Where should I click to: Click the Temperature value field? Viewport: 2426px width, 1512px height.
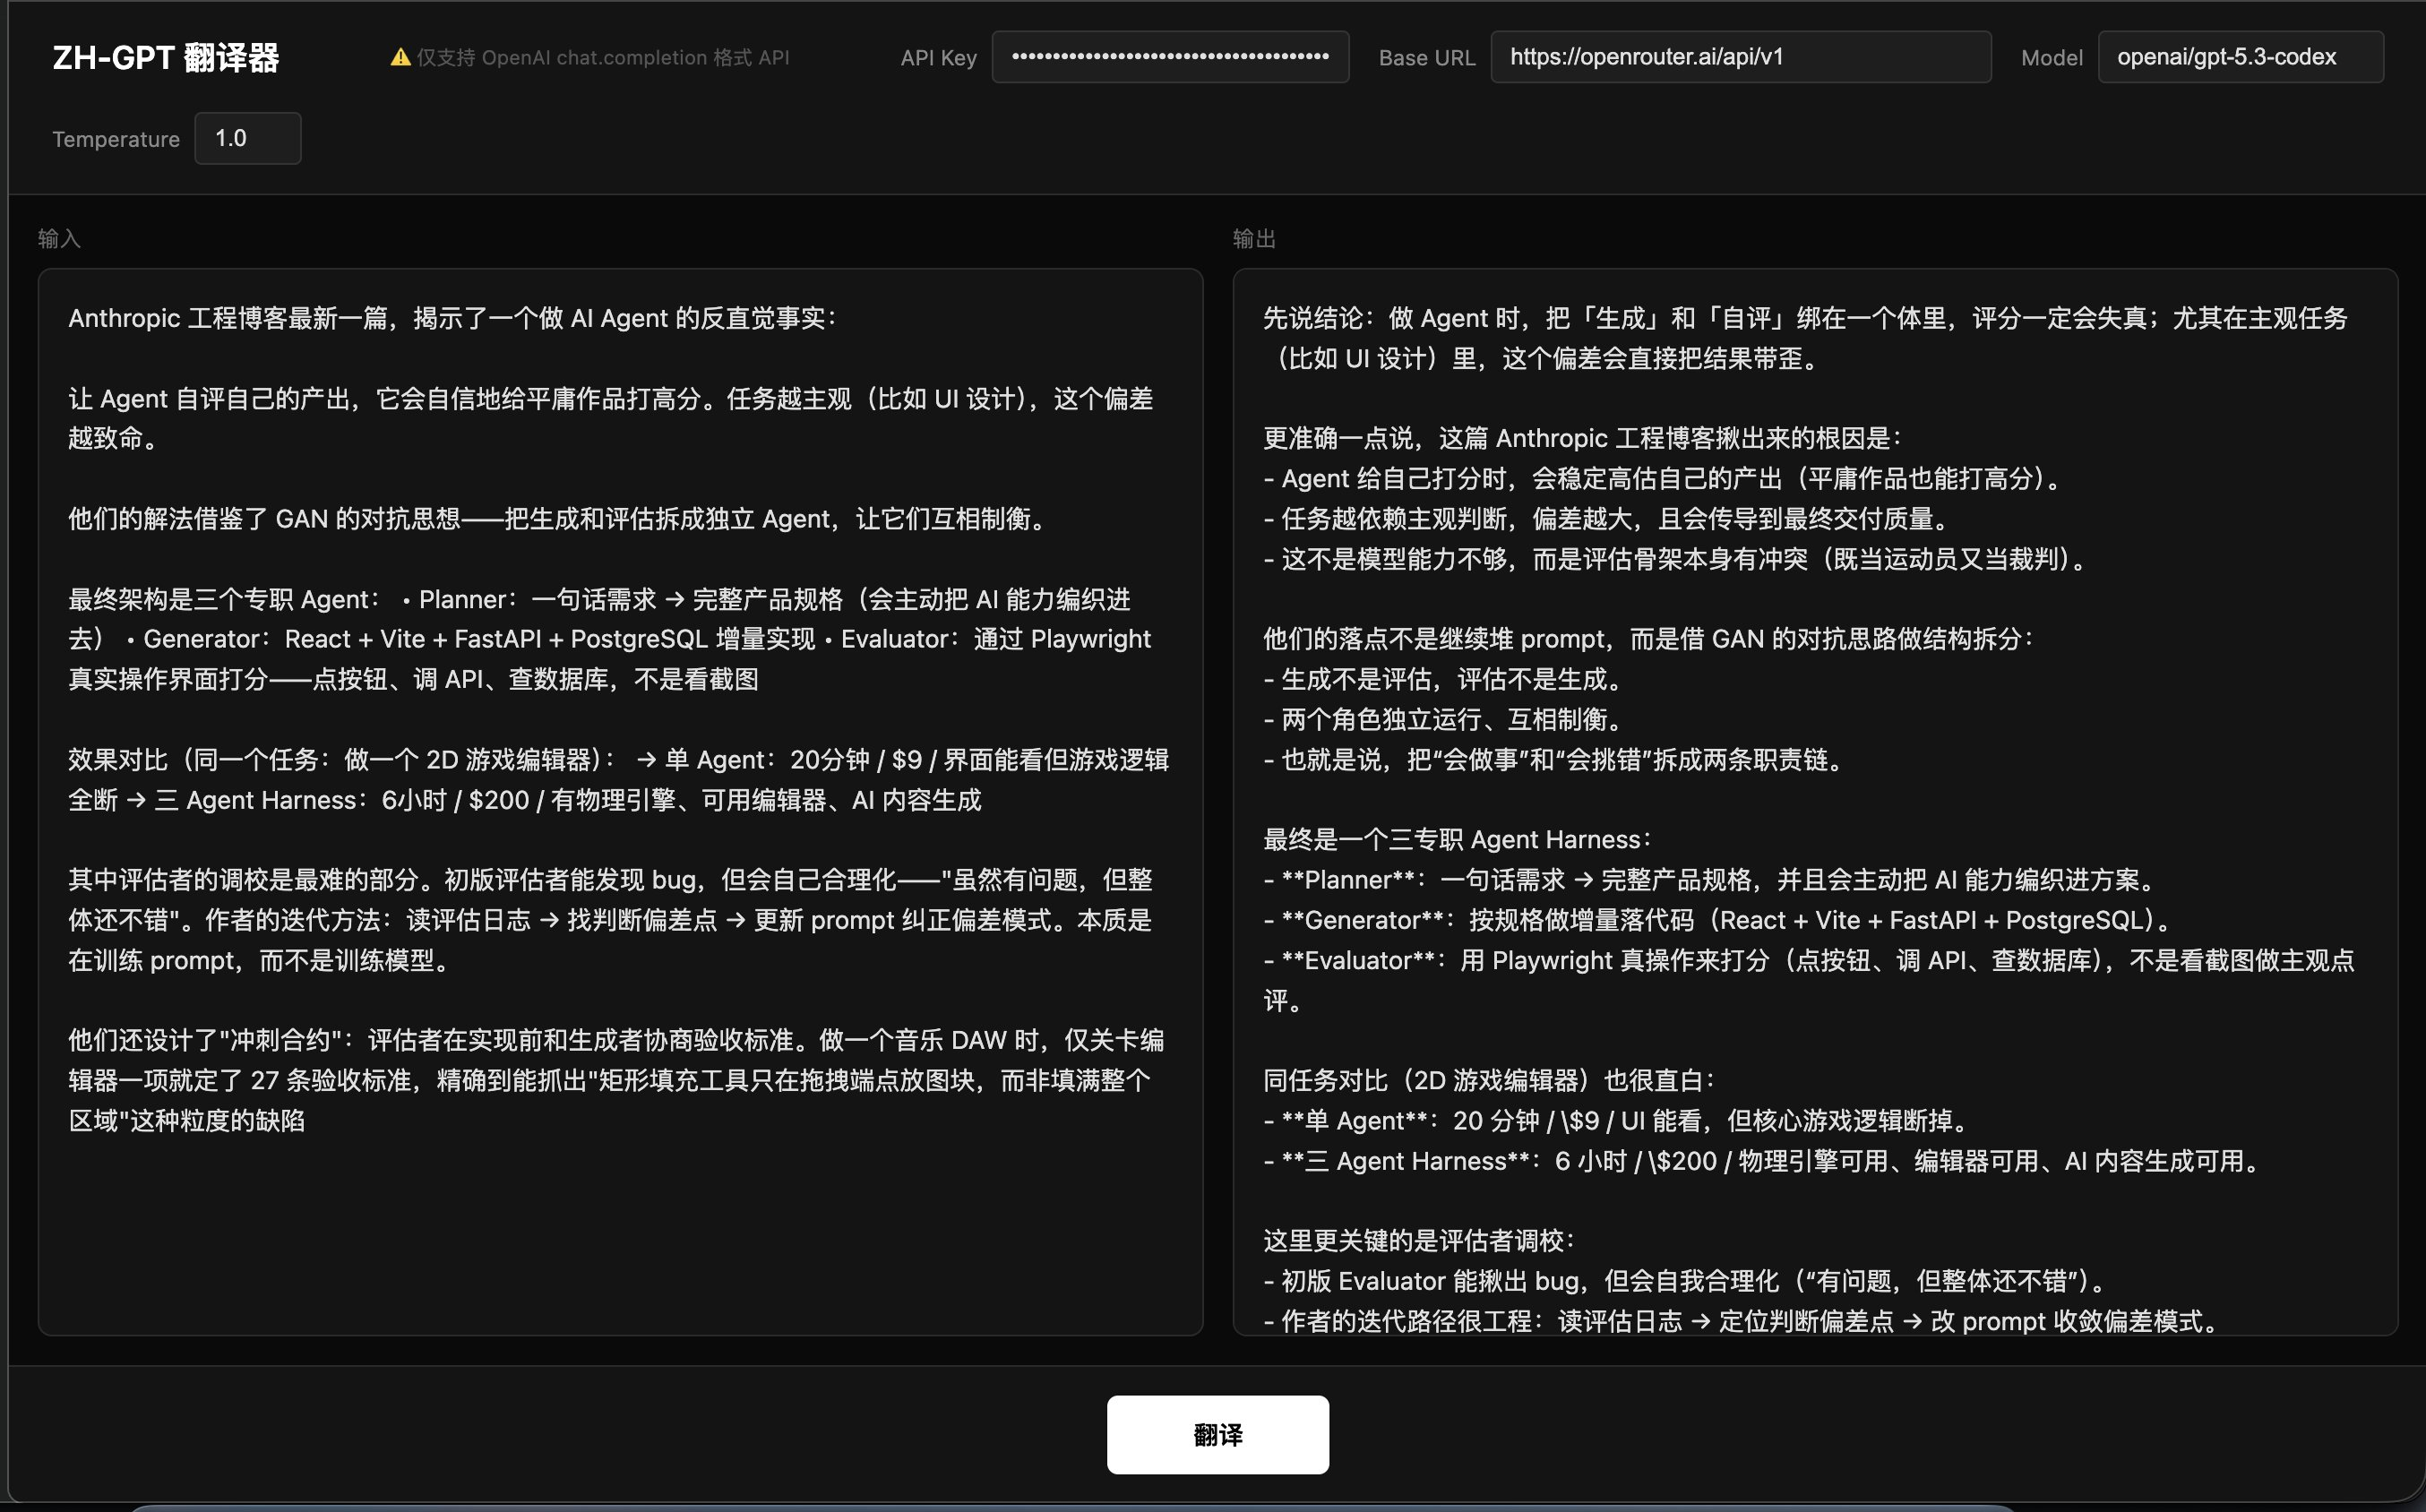(x=247, y=138)
